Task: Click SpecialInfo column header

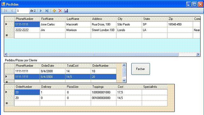Action: tap(154, 87)
